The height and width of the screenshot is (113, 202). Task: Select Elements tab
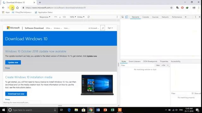click(x=135, y=17)
